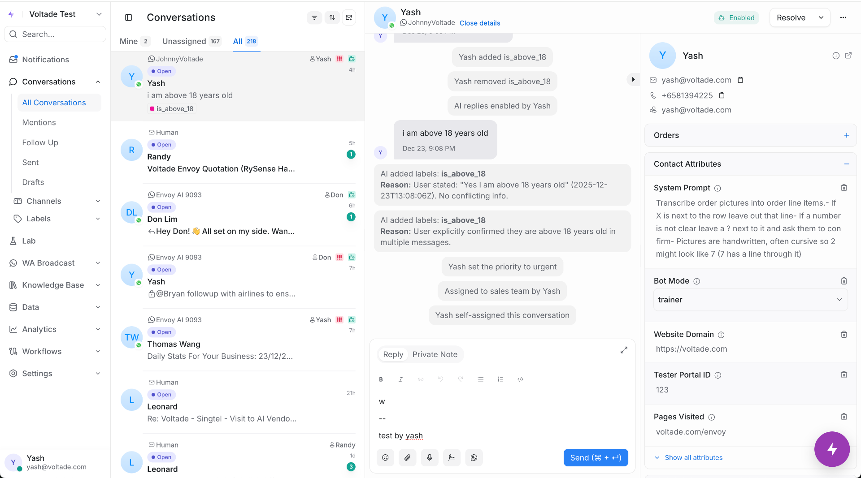
Task: Open Don Lim's conversation
Action: pos(238,214)
